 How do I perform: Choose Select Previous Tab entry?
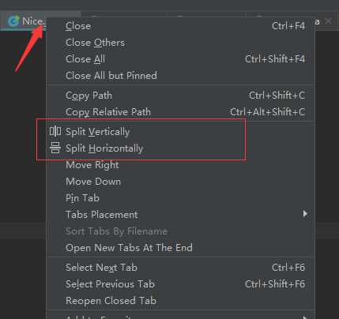point(181,284)
